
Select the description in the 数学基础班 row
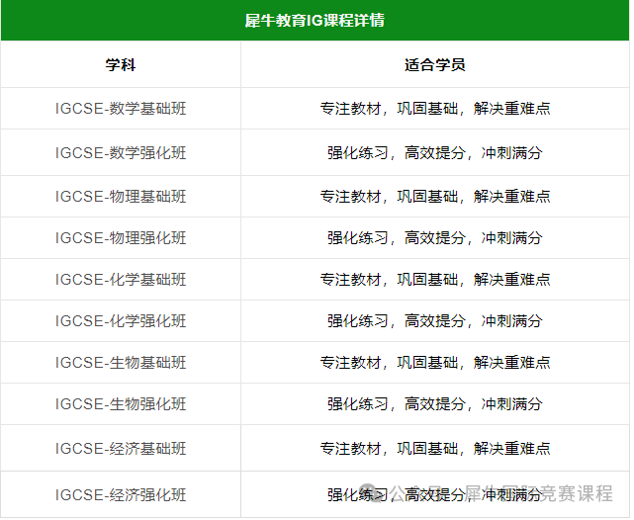tap(435, 109)
